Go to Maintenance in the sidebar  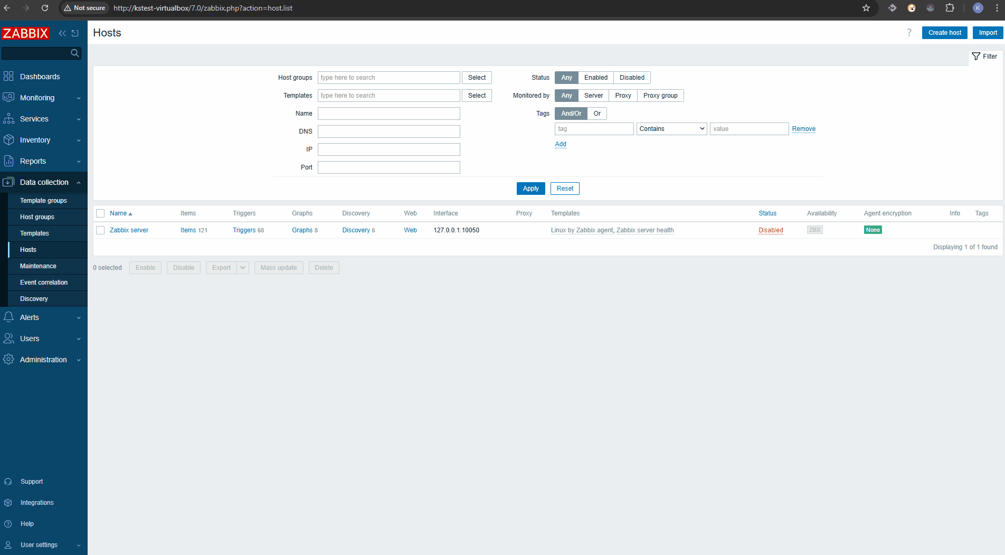pyautogui.click(x=38, y=266)
